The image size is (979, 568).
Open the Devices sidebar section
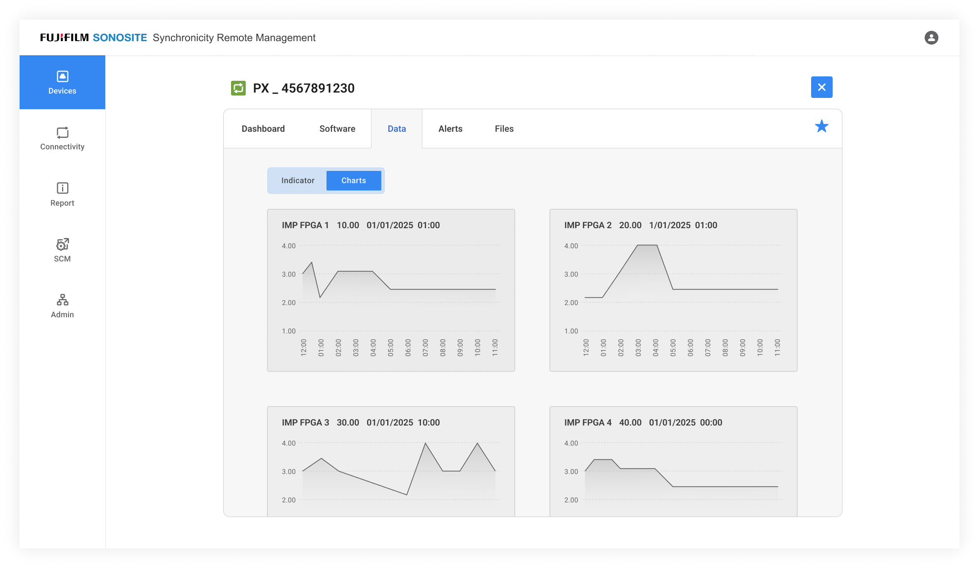(62, 82)
